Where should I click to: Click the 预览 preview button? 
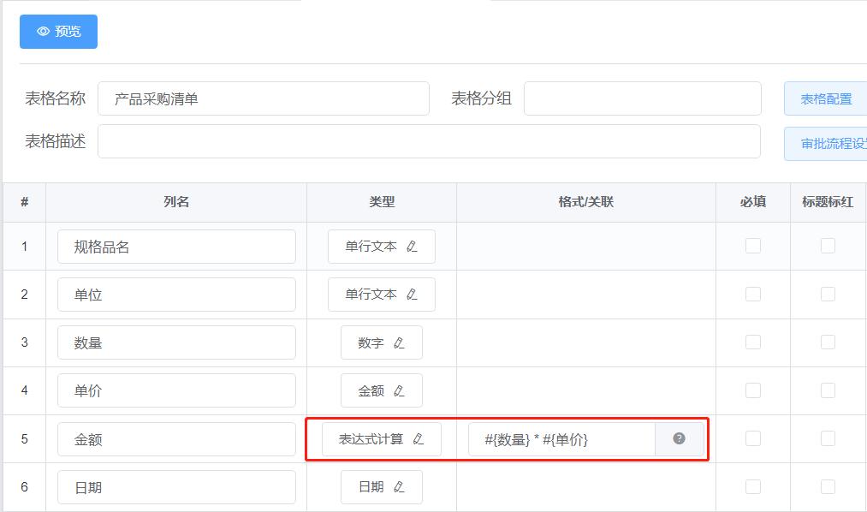57,31
